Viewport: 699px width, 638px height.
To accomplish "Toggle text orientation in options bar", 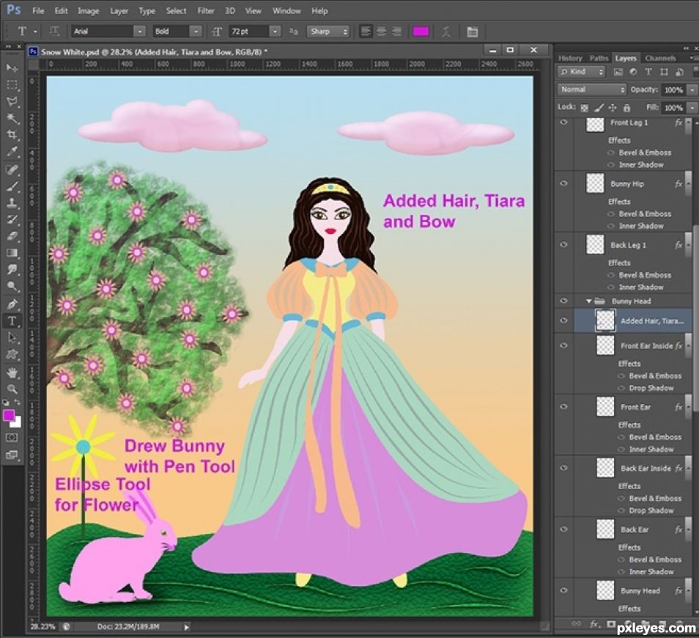I will 54,31.
